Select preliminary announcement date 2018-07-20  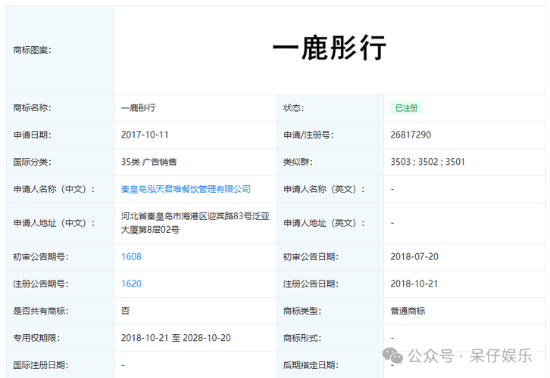coord(414,257)
